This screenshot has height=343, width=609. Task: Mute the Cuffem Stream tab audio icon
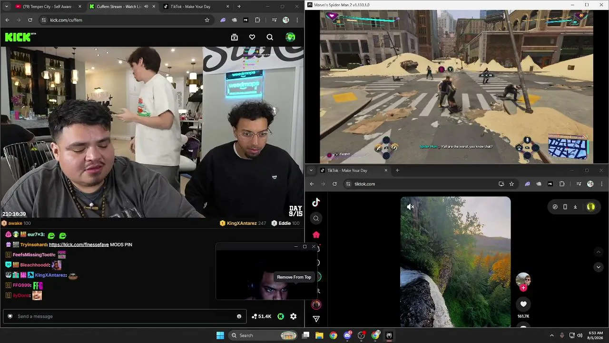[146, 7]
